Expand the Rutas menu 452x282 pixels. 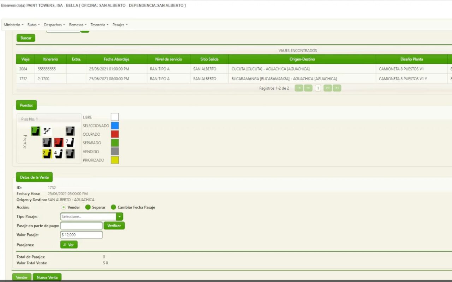[34, 25]
